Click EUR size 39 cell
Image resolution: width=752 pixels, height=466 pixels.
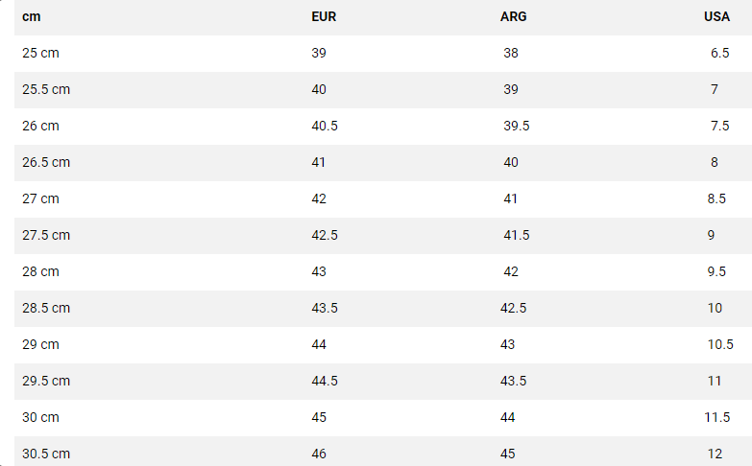319,53
